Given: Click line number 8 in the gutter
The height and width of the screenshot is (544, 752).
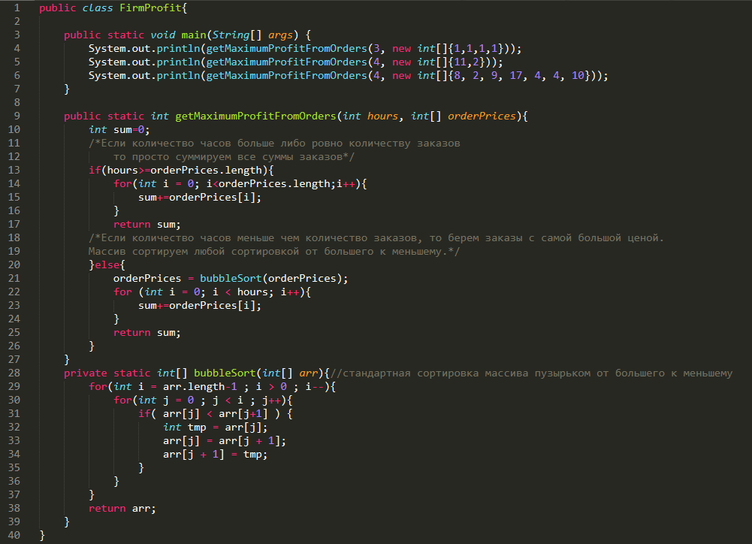Looking at the screenshot, I should tap(17, 103).
